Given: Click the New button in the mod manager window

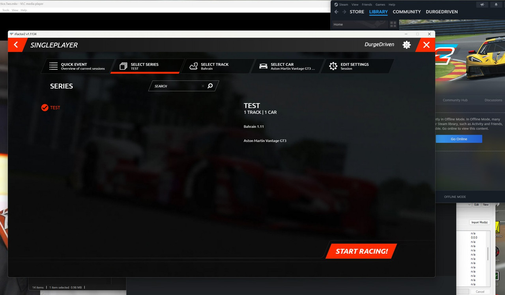Looking at the screenshot, I should pos(486,205).
